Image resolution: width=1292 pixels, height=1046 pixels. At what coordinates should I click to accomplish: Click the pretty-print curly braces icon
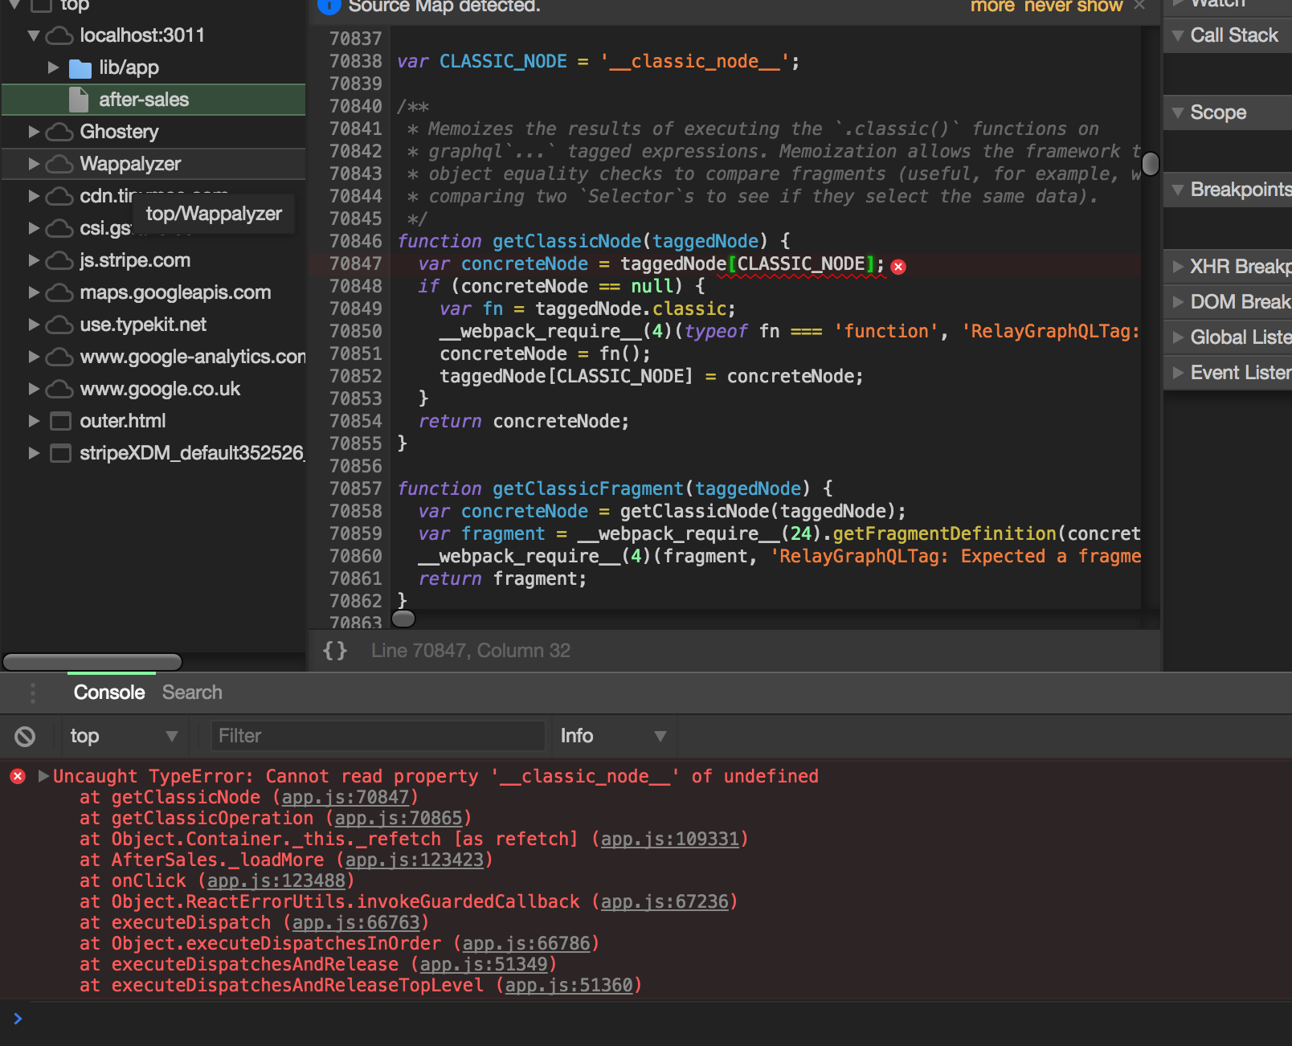click(x=335, y=650)
